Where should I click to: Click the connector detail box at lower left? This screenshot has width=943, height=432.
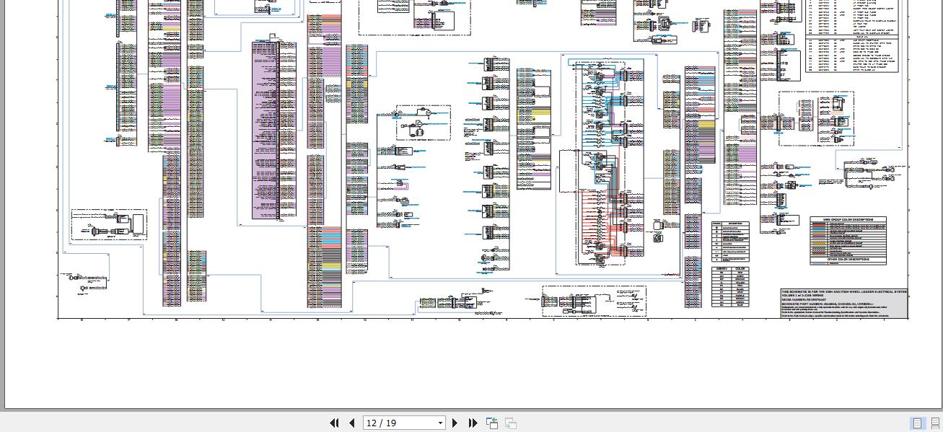[108, 224]
